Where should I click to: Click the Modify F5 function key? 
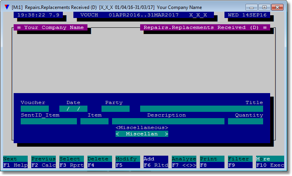pos(128,162)
